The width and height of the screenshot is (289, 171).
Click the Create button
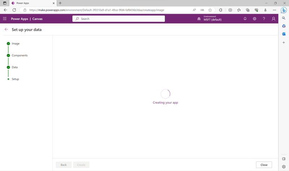(x=81, y=165)
